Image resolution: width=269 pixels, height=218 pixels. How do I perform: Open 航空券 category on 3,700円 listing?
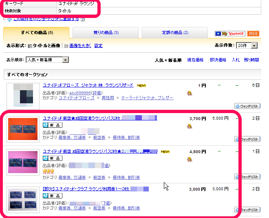click(99, 138)
